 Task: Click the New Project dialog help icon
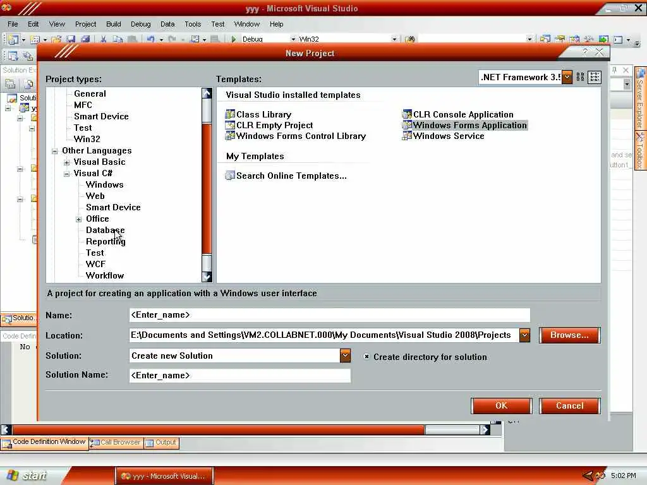pos(584,52)
